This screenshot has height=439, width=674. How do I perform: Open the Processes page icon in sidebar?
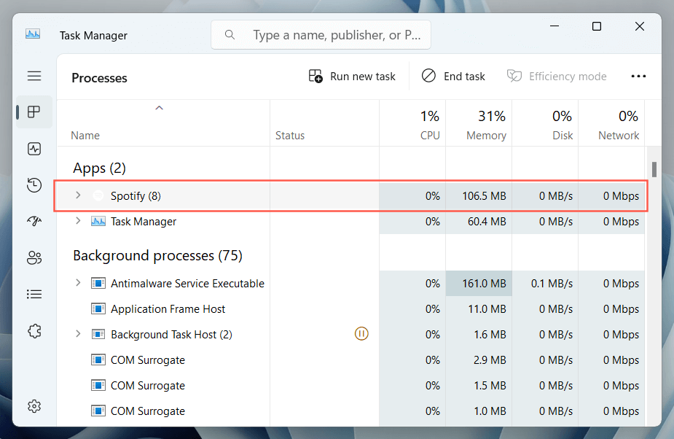point(34,112)
